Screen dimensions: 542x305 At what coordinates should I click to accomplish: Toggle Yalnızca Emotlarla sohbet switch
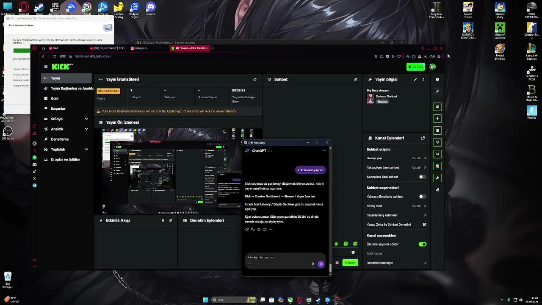click(x=422, y=197)
